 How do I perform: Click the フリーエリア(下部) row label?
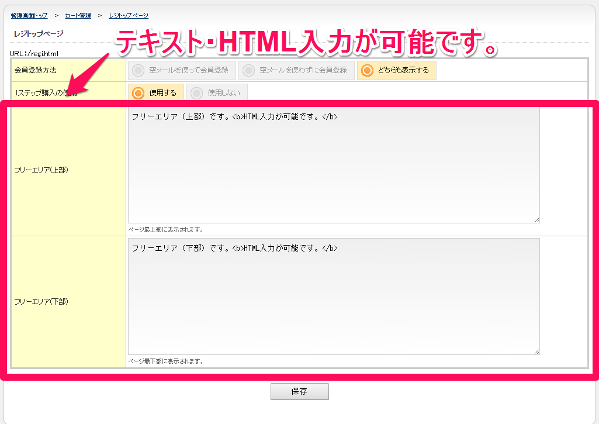click(40, 302)
